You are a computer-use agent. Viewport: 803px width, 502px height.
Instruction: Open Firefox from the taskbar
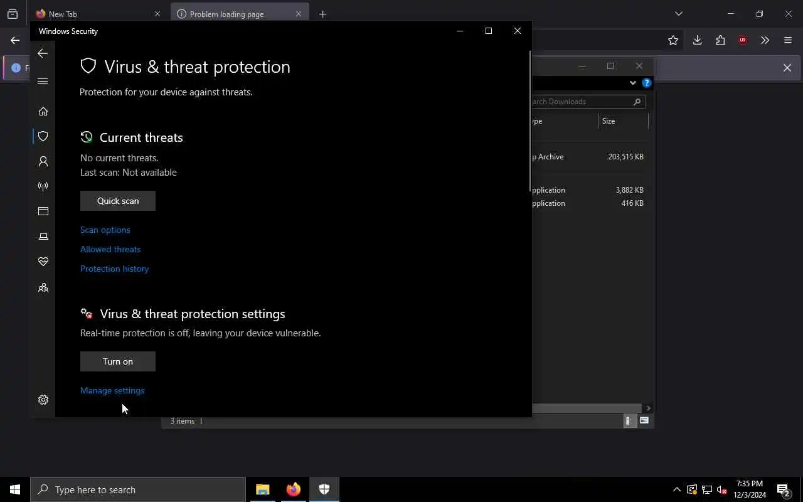pyautogui.click(x=293, y=489)
